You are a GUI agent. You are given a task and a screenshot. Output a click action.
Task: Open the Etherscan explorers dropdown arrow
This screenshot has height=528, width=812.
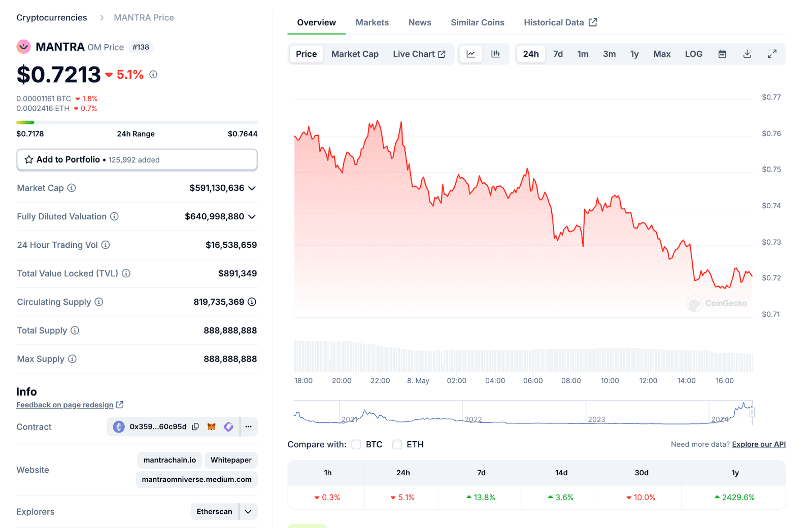pos(248,511)
